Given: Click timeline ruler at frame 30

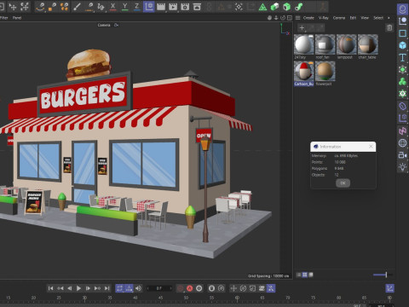Looking at the screenshot, I should (x=84, y=298).
